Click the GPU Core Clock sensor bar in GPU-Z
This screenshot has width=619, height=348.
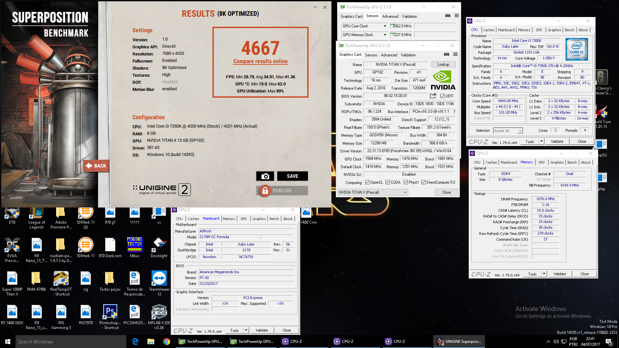coord(435,26)
